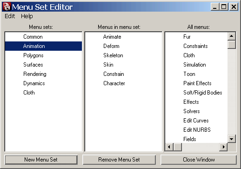Viewport: 241px width, 169px height.
Task: Select the Surfaces menu set
Action: 43,65
